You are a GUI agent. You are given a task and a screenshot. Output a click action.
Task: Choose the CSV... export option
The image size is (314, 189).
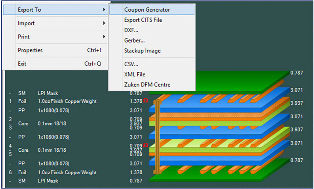[x=131, y=64]
